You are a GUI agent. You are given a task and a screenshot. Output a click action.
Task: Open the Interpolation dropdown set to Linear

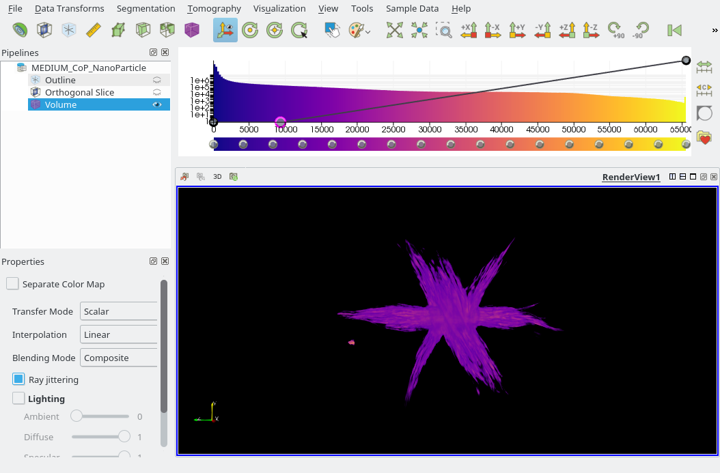(x=119, y=334)
